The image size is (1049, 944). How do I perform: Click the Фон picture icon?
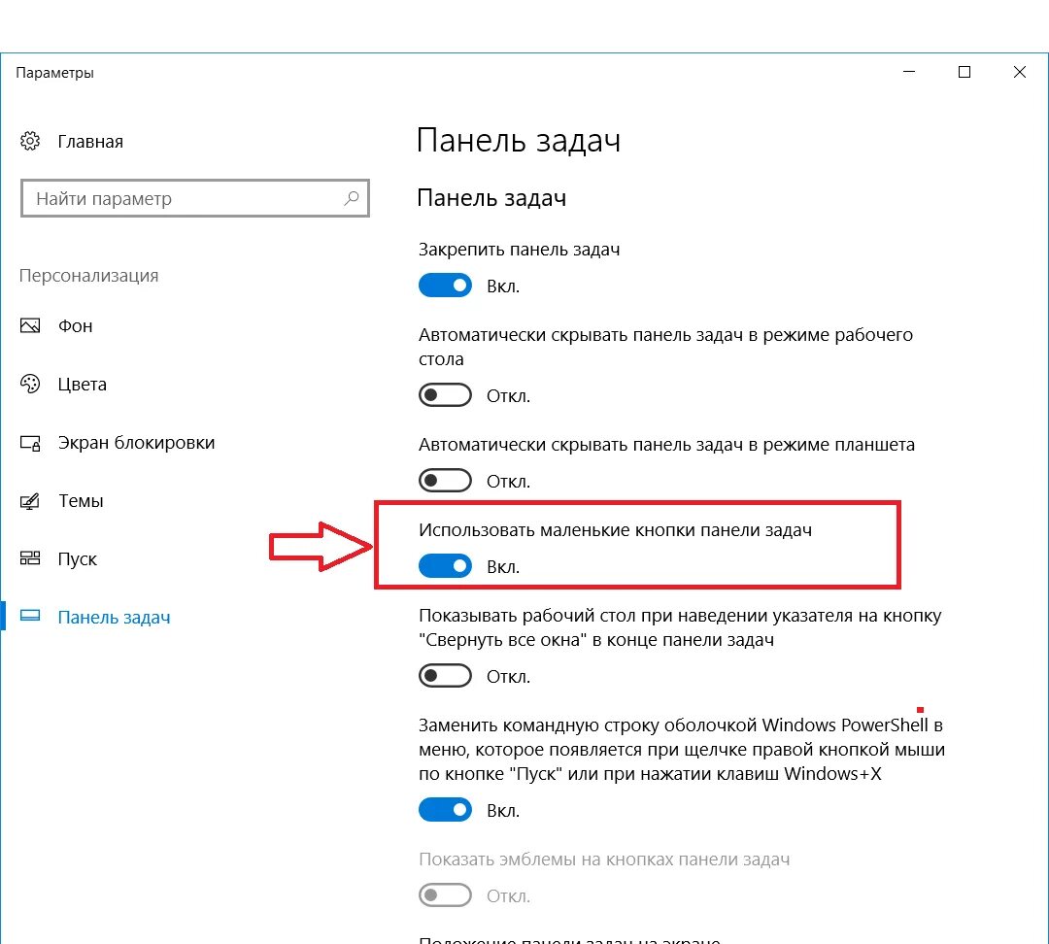click(x=30, y=326)
